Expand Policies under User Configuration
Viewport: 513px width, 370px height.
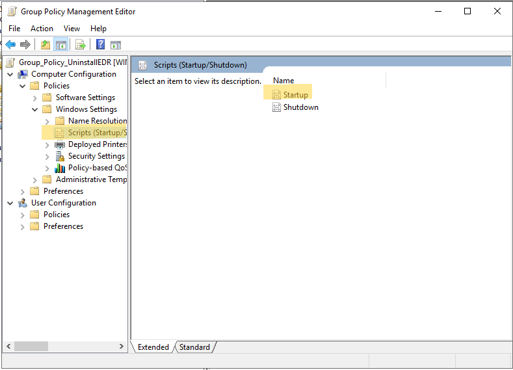pyautogui.click(x=23, y=215)
